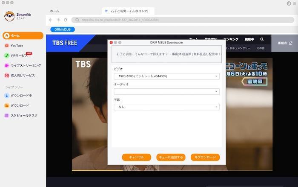Click the video progress bar
The image size is (298, 187).
[172, 170]
